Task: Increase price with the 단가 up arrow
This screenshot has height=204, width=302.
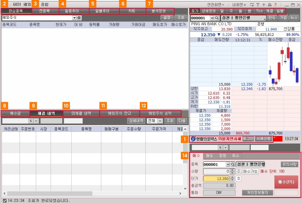Action: point(232,177)
